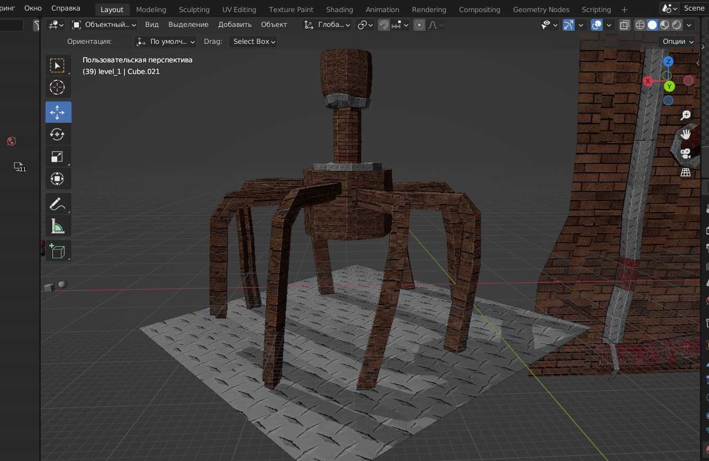
Task: Expand the Drag 'Select Box' dropdown
Action: point(254,42)
